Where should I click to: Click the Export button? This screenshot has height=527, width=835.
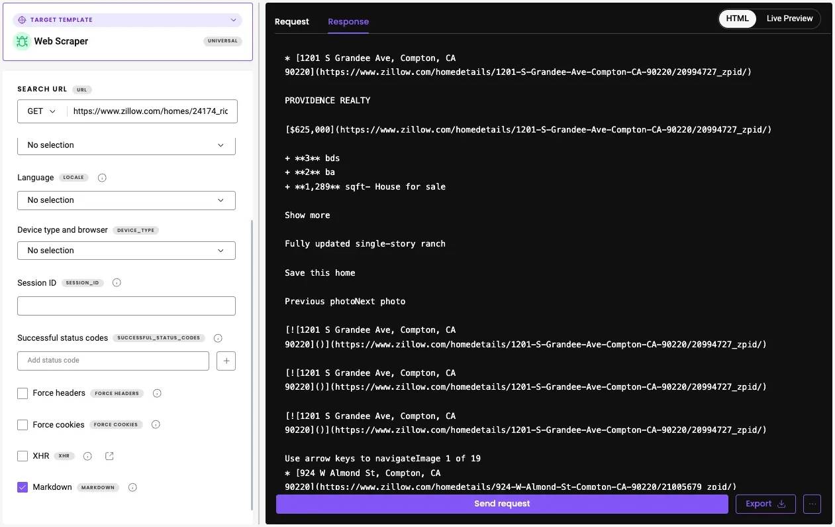pyautogui.click(x=765, y=504)
